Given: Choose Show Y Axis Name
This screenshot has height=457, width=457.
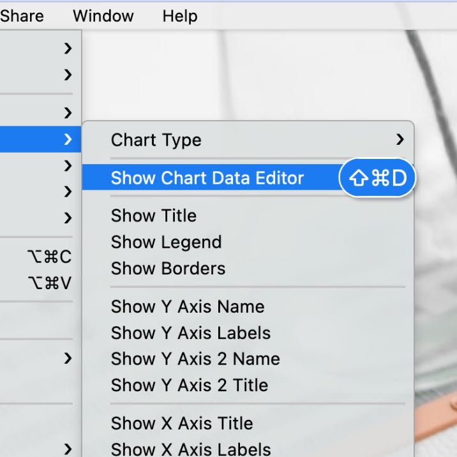Looking at the screenshot, I should pyautogui.click(x=188, y=306).
